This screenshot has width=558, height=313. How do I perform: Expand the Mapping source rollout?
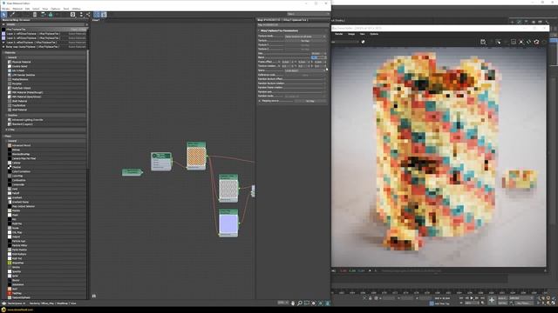[x=260, y=101]
